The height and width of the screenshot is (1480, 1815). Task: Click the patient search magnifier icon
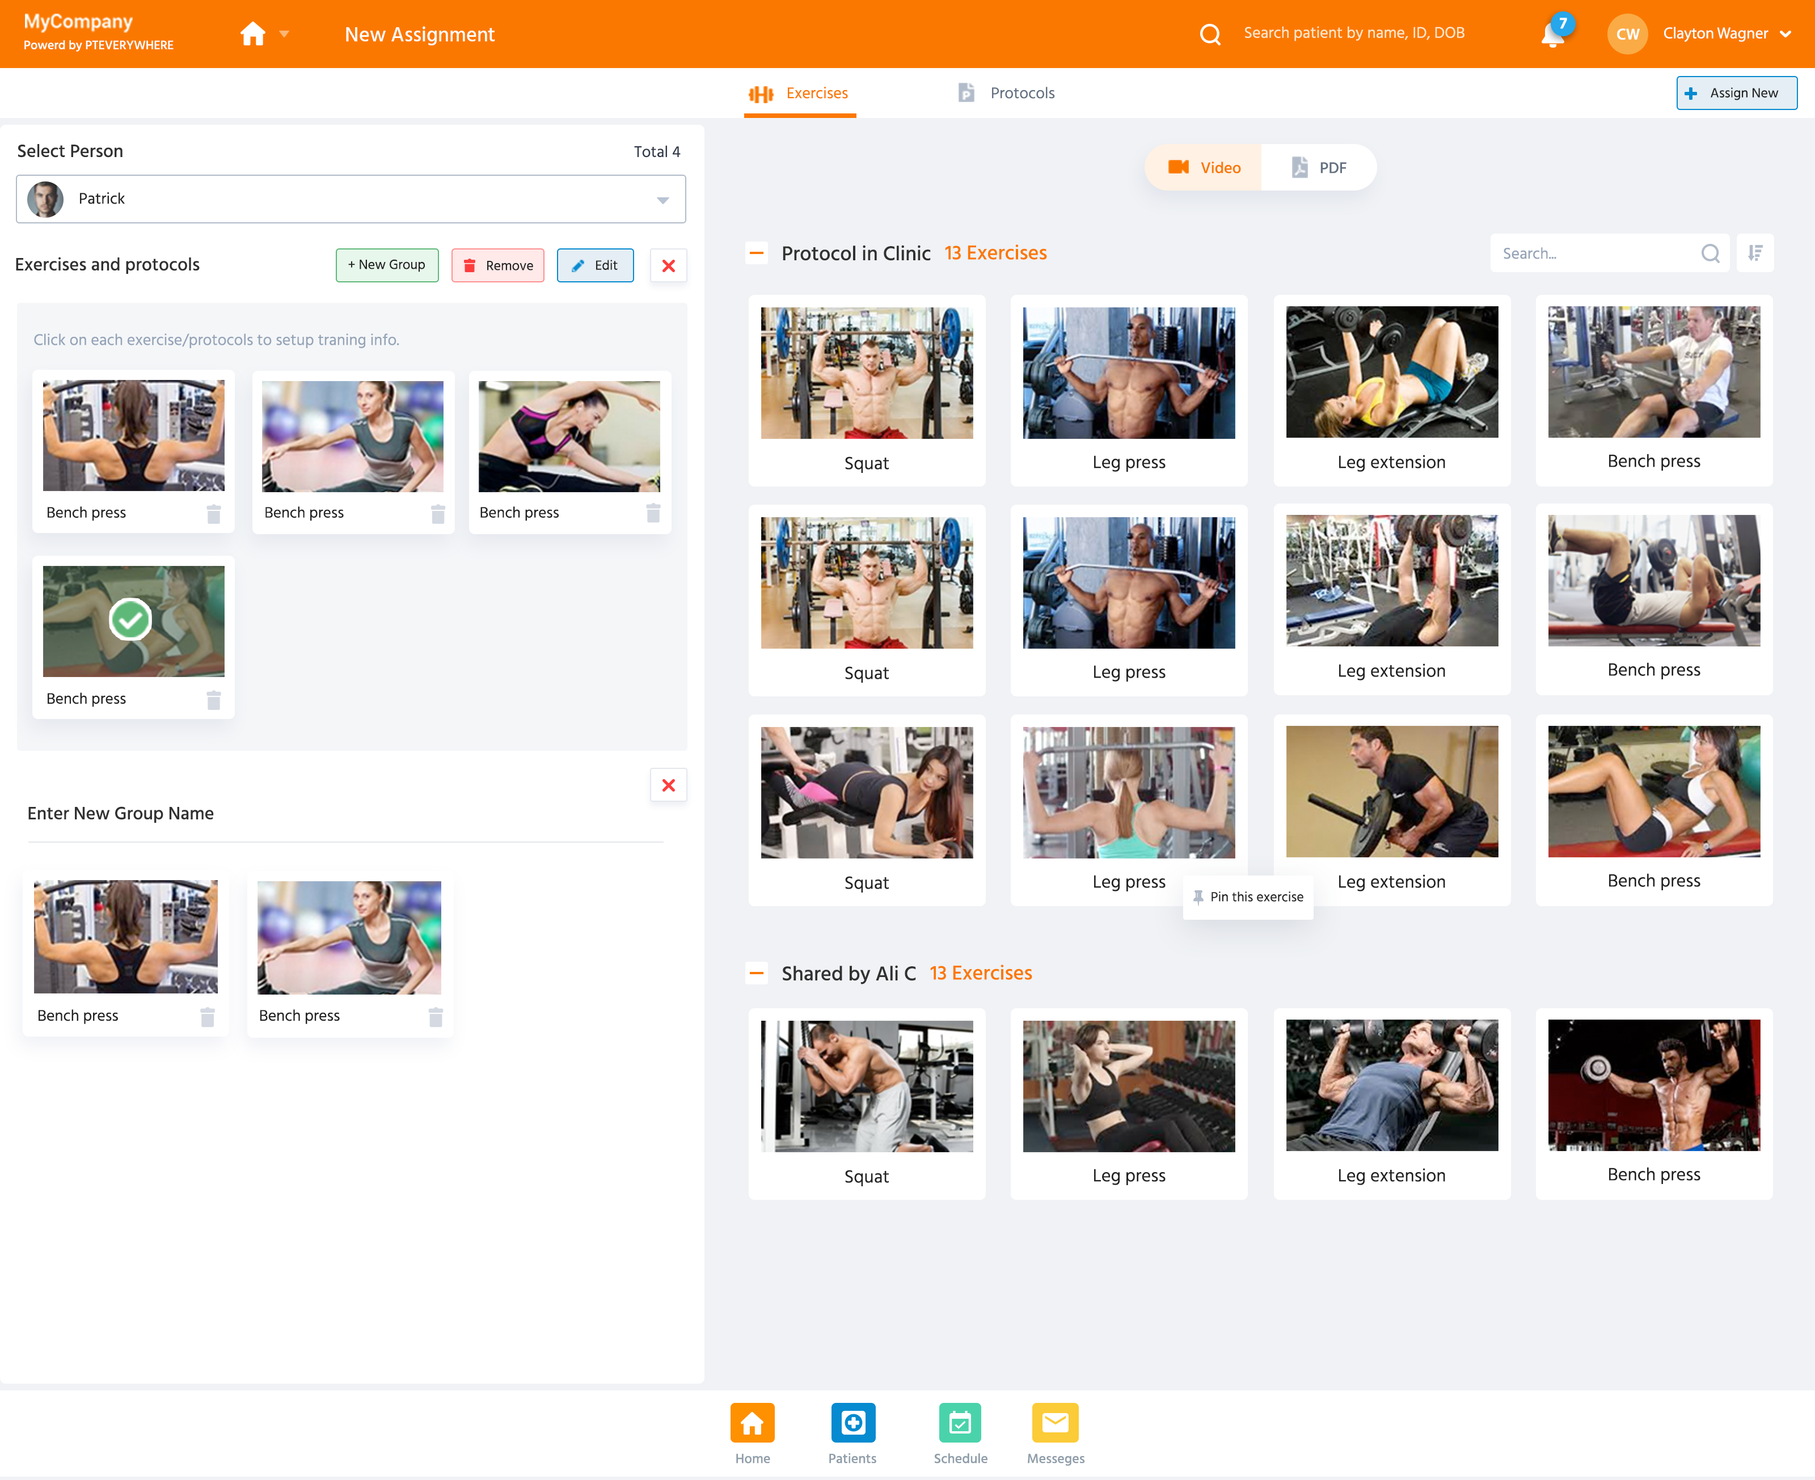pyautogui.click(x=1210, y=34)
